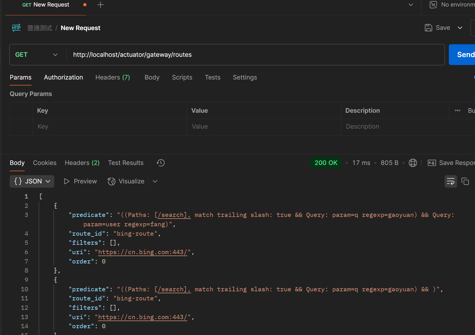Open response history clock icon
Screen dimensions: 475x335
pyautogui.click(x=161, y=163)
